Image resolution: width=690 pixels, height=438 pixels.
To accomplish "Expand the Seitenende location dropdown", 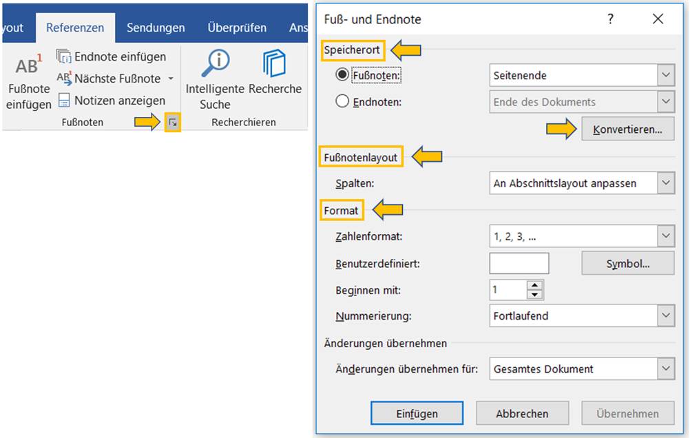I will 665,75.
